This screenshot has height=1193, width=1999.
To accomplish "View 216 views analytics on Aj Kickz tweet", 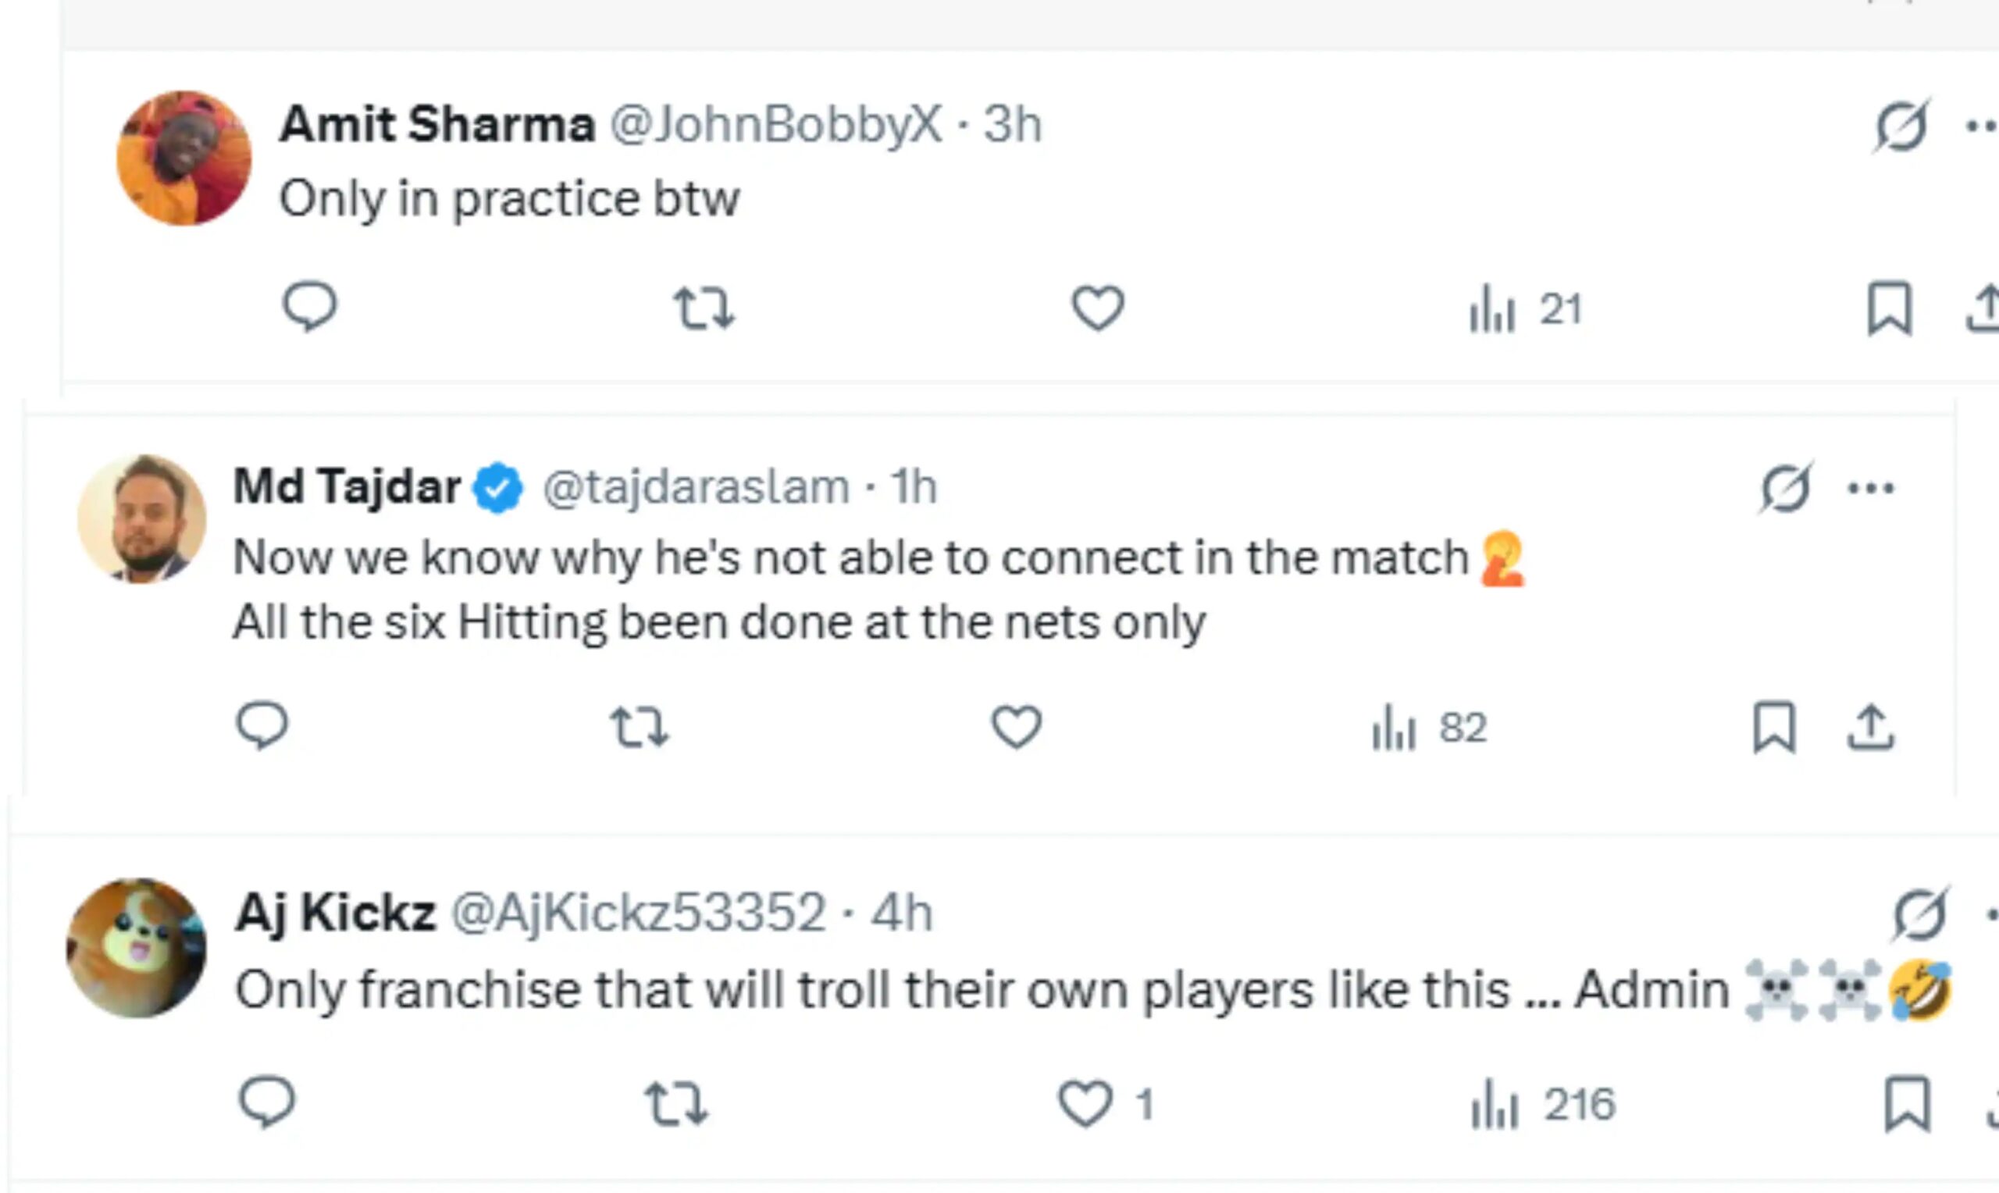I will click(1541, 1105).
